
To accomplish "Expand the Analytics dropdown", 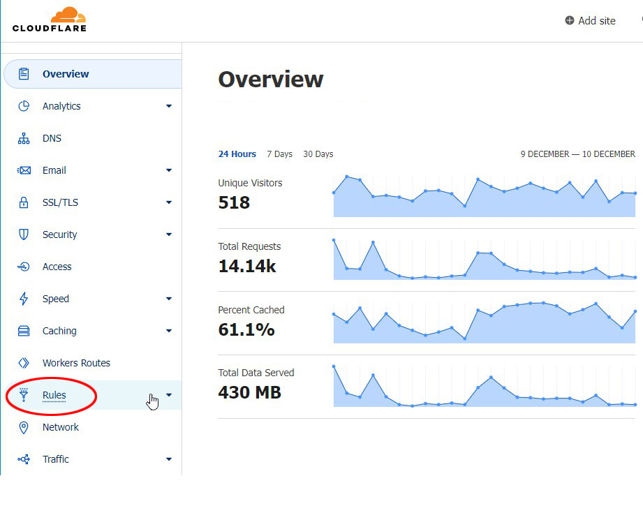I will [168, 106].
